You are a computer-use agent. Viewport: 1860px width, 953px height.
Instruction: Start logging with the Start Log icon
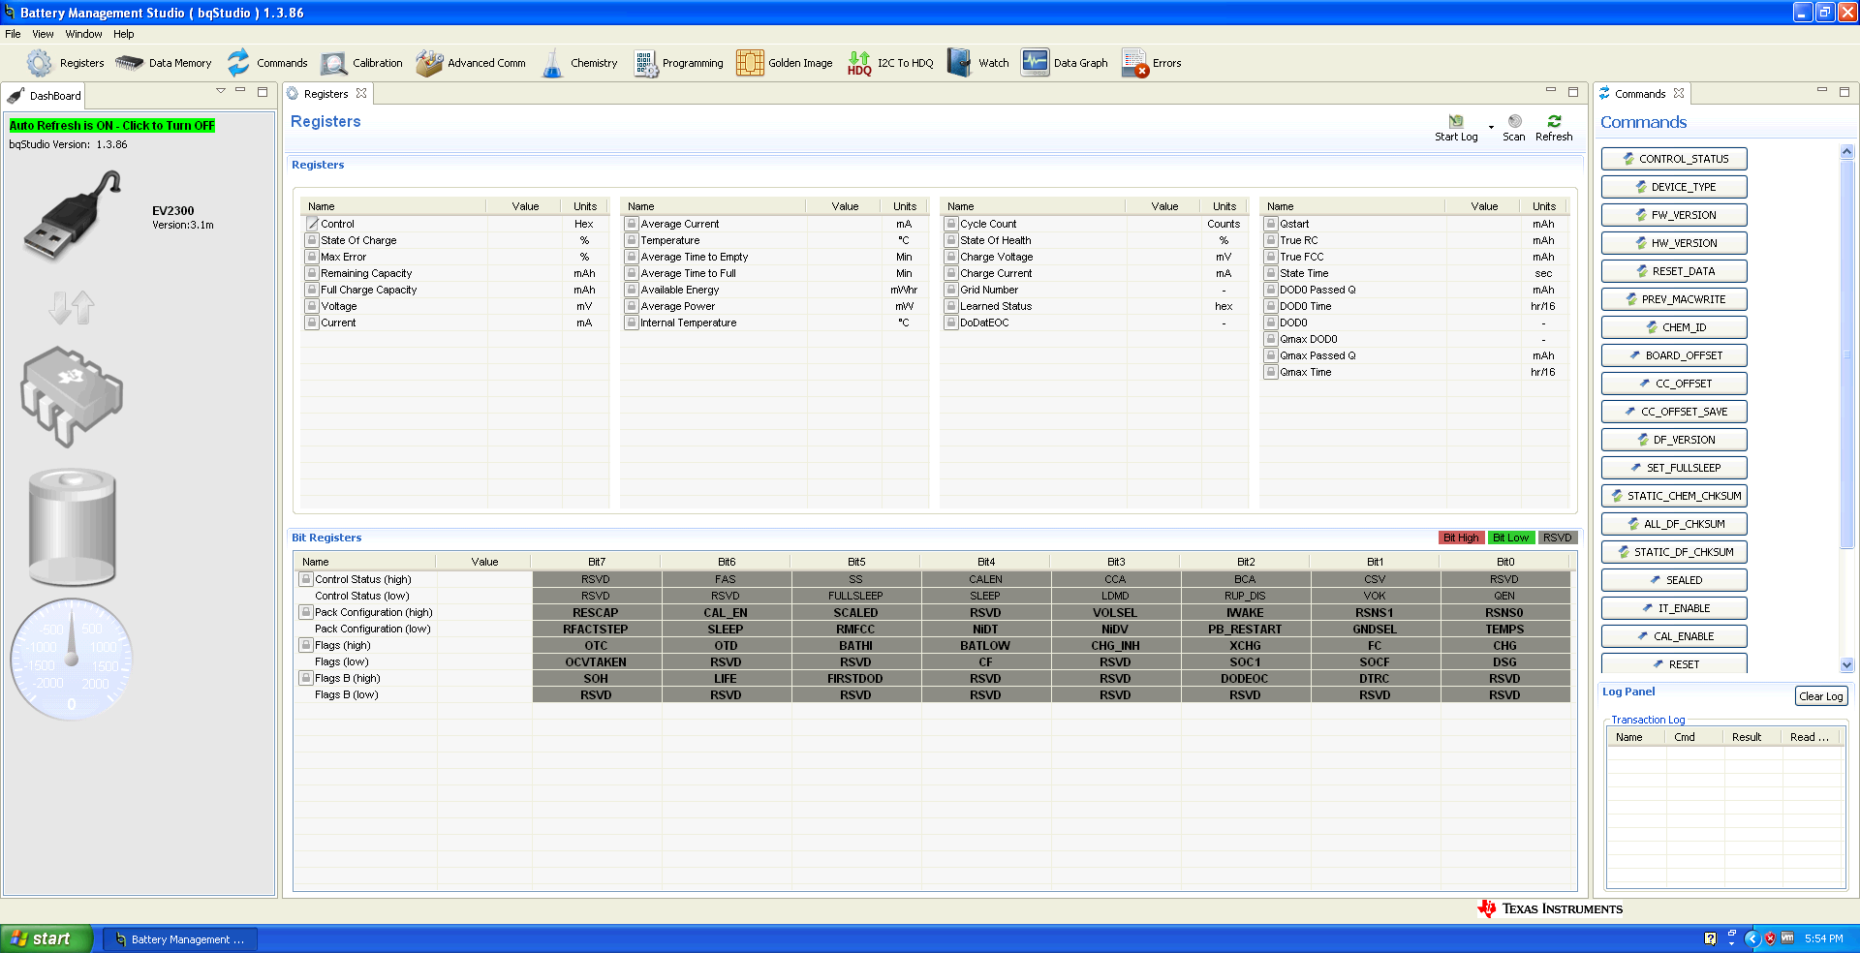pyautogui.click(x=1456, y=121)
